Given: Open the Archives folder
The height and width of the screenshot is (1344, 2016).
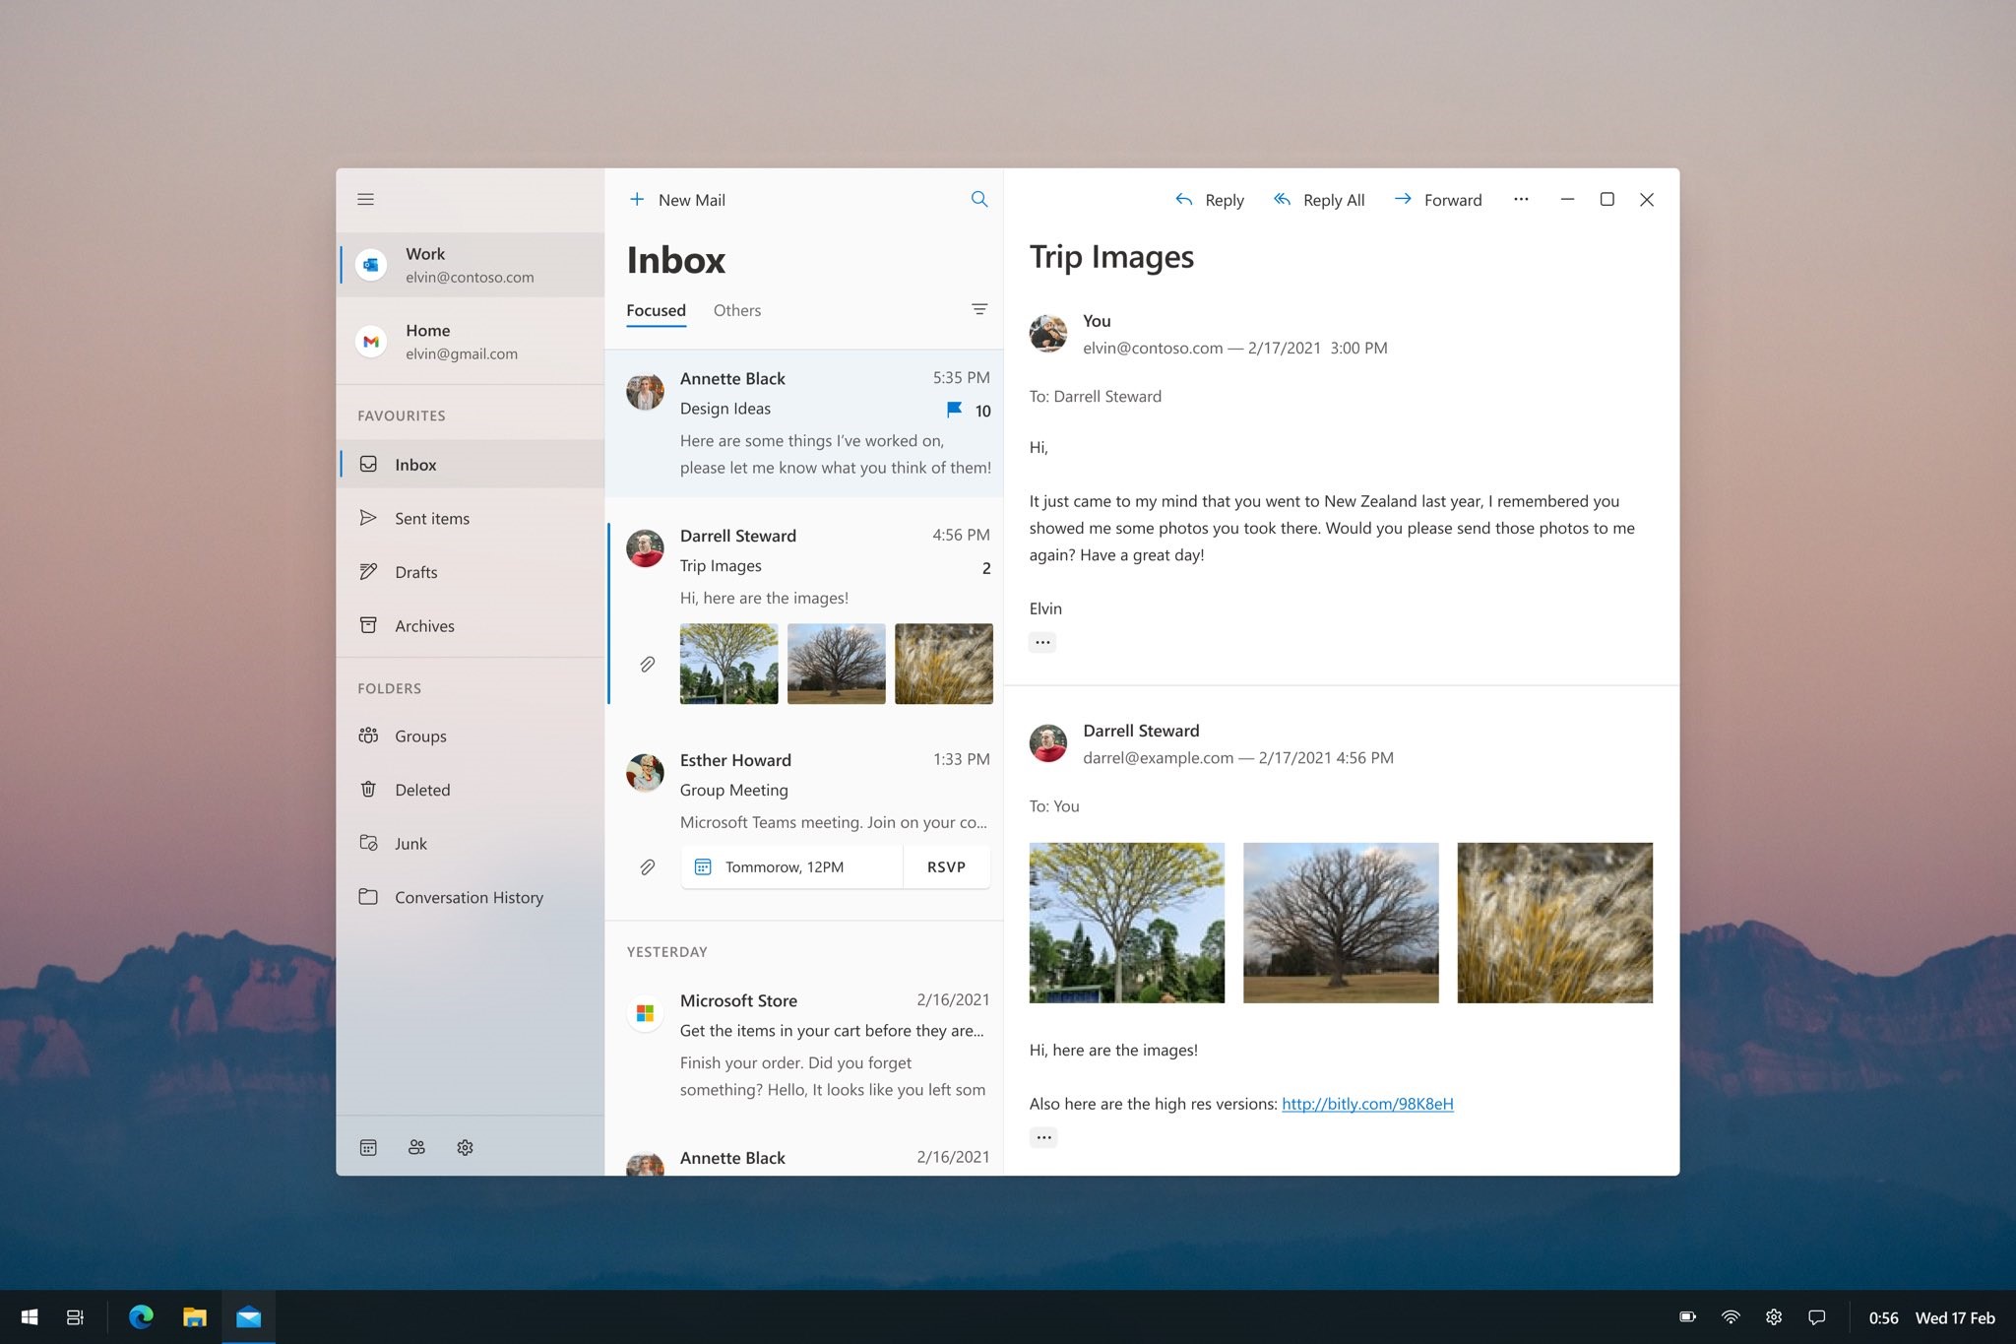Looking at the screenshot, I should (471, 626).
